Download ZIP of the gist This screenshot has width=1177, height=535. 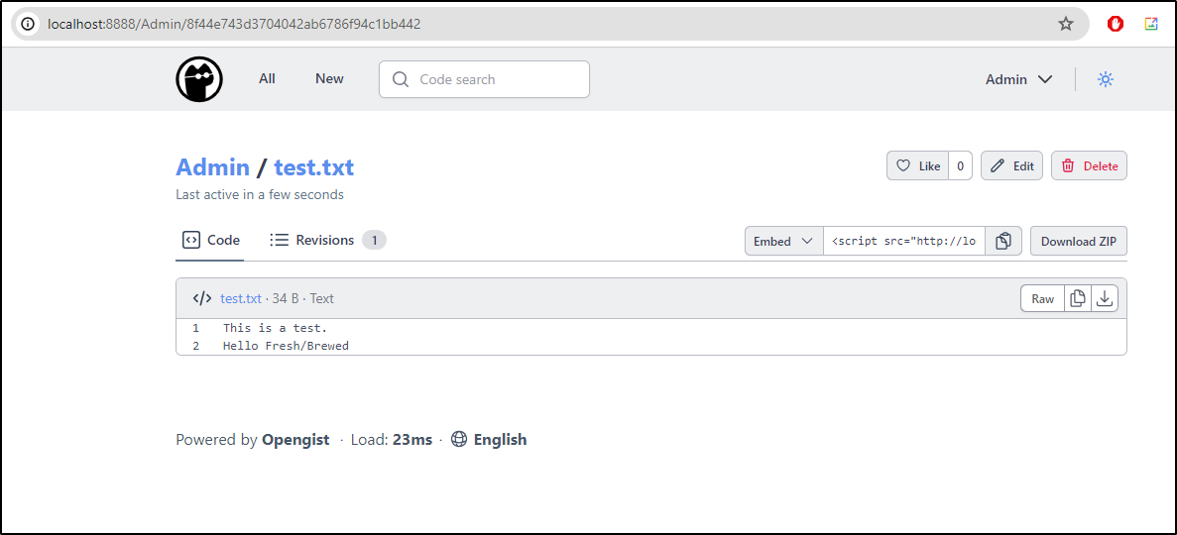(1079, 241)
